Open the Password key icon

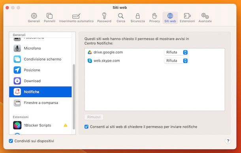point(104,15)
